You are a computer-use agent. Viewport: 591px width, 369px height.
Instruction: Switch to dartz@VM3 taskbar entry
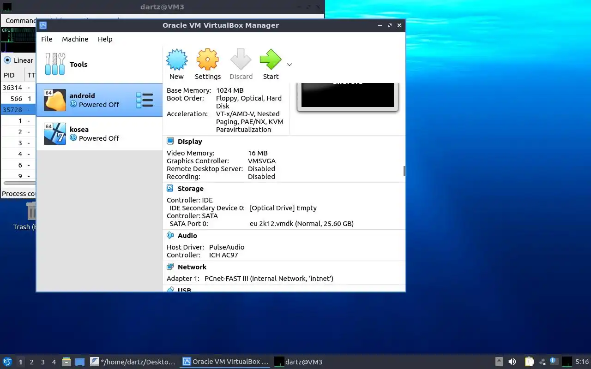(x=298, y=362)
